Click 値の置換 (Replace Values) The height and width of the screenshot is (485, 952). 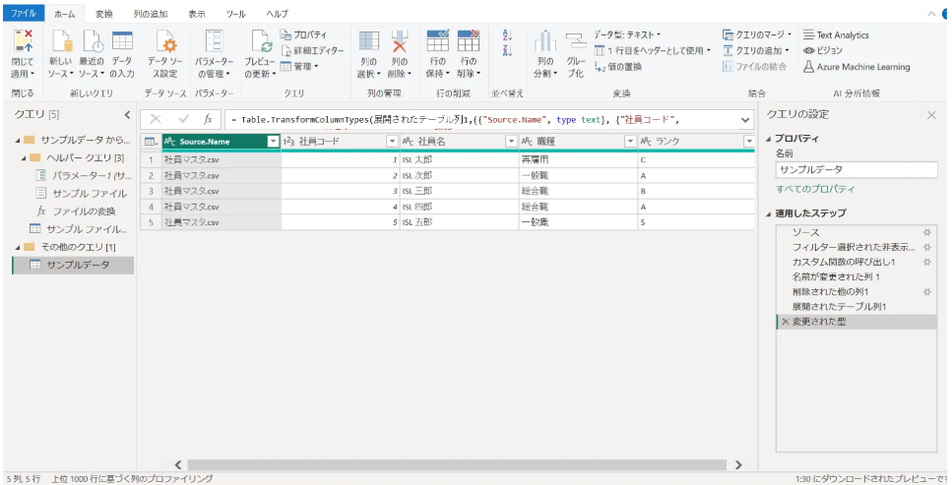pyautogui.click(x=617, y=67)
